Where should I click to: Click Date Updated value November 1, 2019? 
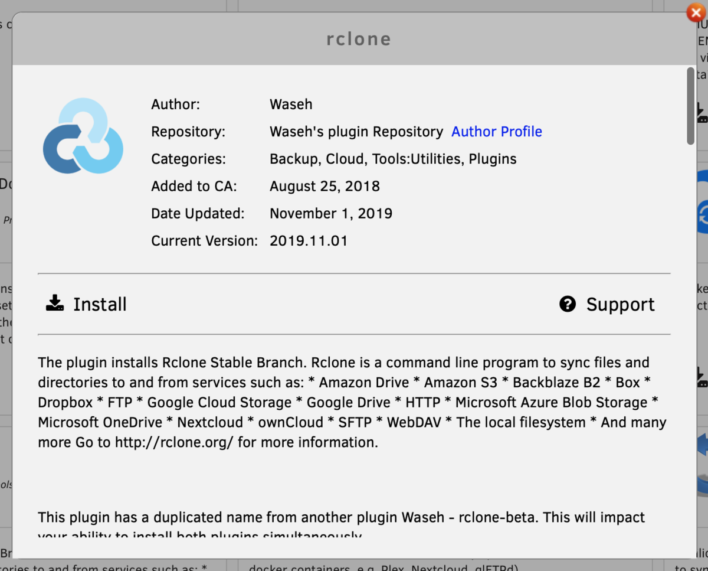331,213
